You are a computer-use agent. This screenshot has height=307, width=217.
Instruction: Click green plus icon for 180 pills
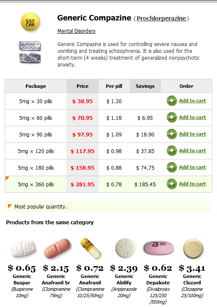coord(172,167)
